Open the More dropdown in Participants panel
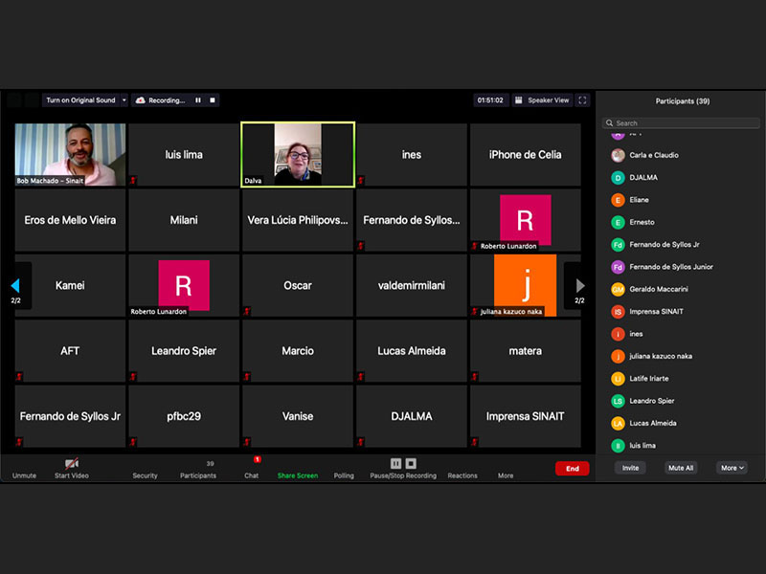The height and width of the screenshot is (574, 766). coord(732,468)
